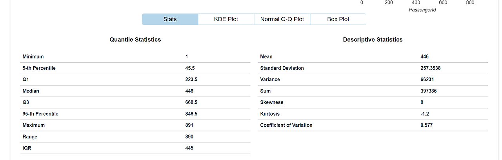Viewport: 502px width, 160px height.
Task: Select the Maximum value 891
Action: (189, 125)
